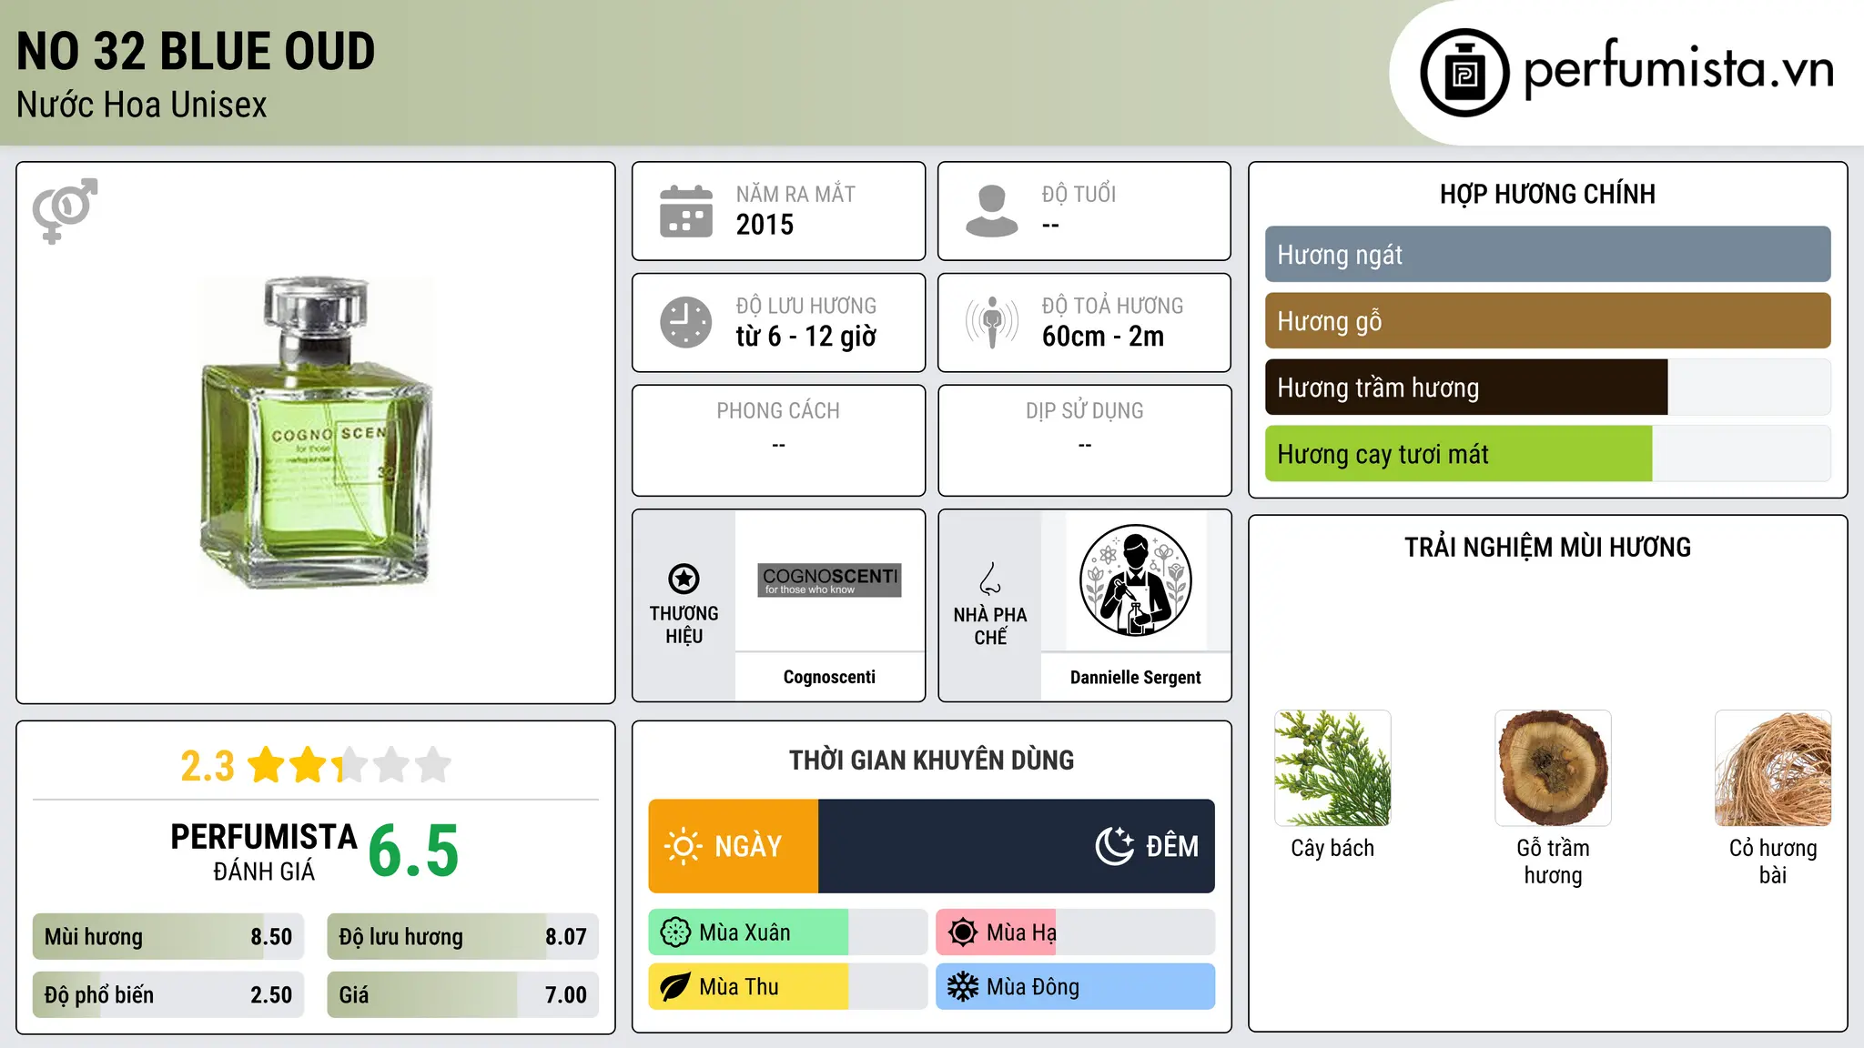Open the Dannielle Sergent perfumer link
This screenshot has height=1048, width=1864.
(1135, 678)
